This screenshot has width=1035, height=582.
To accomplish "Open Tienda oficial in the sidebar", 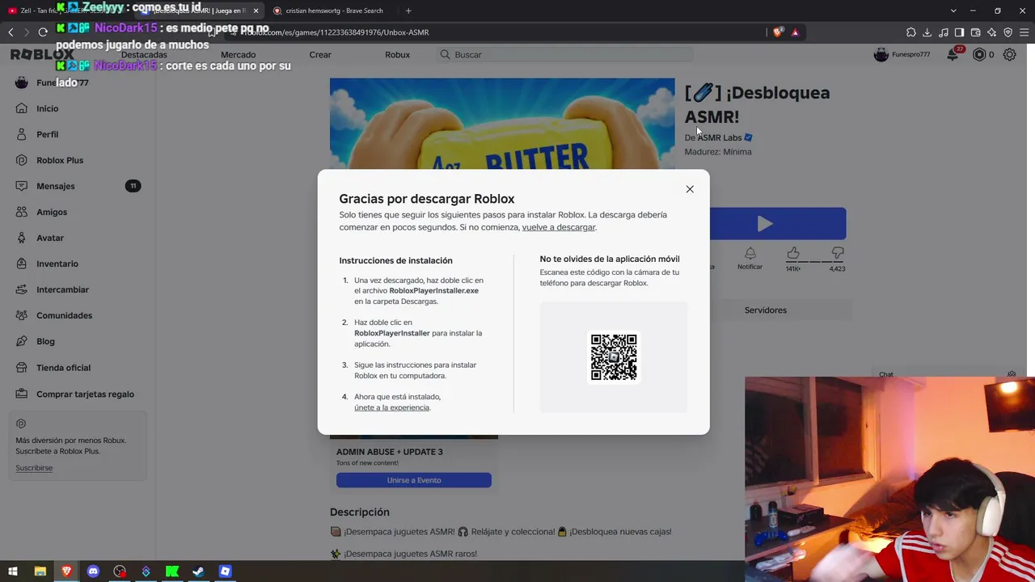I will tap(63, 368).
